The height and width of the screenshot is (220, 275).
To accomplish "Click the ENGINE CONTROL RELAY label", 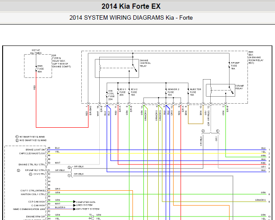I will [145, 63].
